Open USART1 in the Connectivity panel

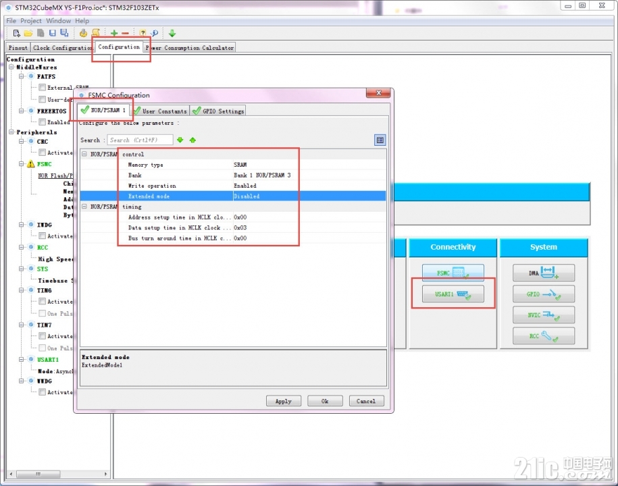tap(453, 294)
